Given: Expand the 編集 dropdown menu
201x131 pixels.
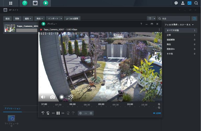Looking at the screenshot, I should (28, 19).
